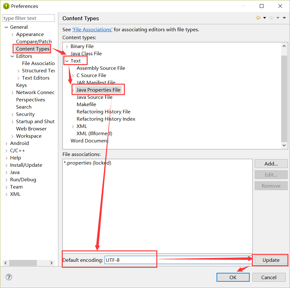The image size is (290, 288).
Task: Expand the Run/Debug node
Action: (x=7, y=180)
